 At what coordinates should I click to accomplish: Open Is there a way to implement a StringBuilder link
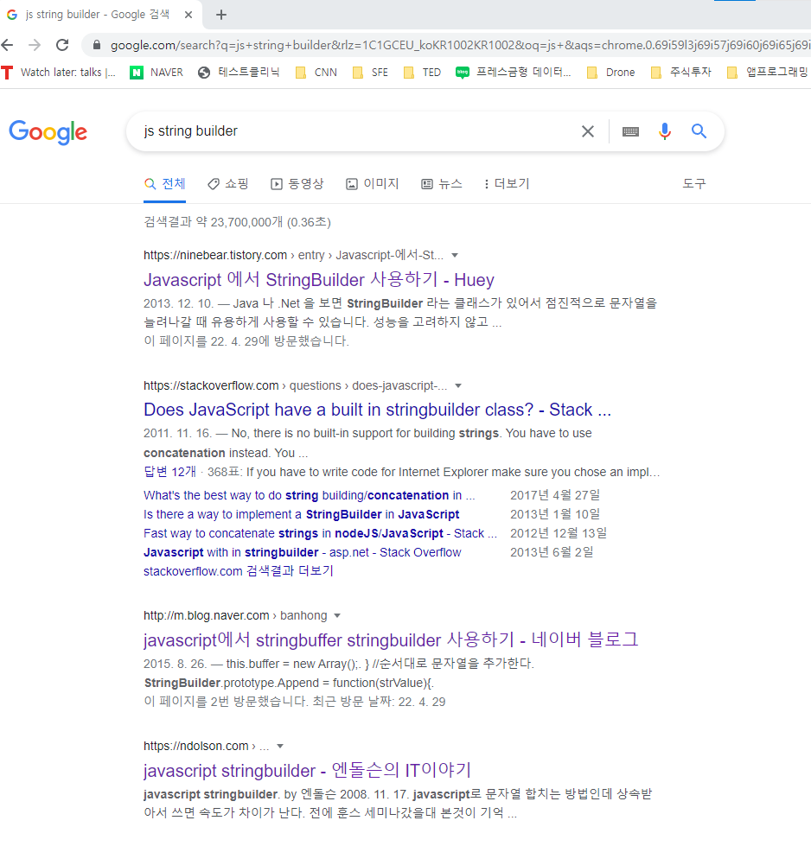(x=301, y=514)
